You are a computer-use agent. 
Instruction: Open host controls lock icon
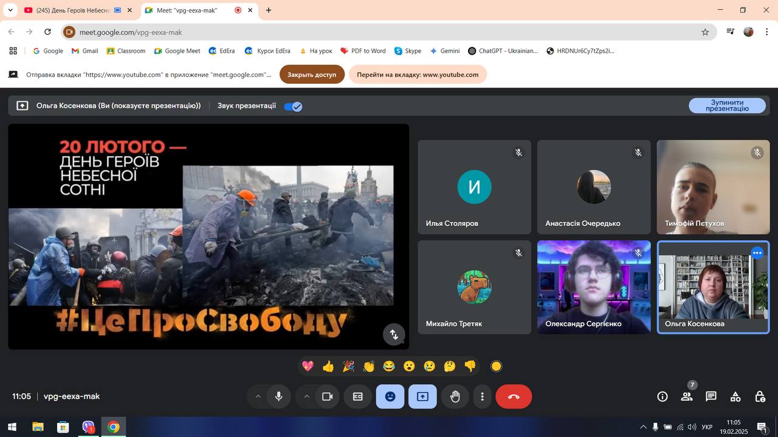760,396
